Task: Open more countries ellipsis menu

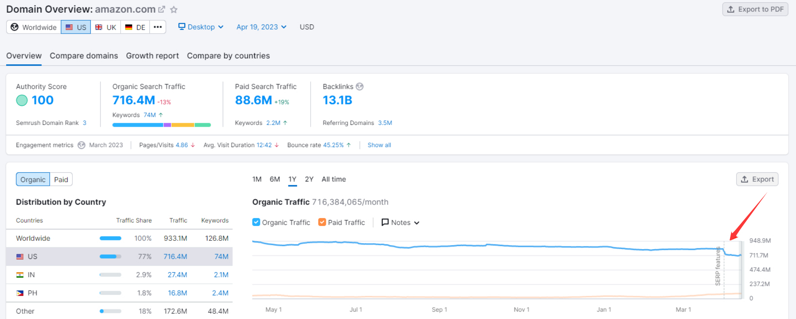Action: click(158, 27)
